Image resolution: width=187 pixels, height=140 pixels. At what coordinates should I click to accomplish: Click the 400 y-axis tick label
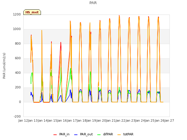pos(18,73)
